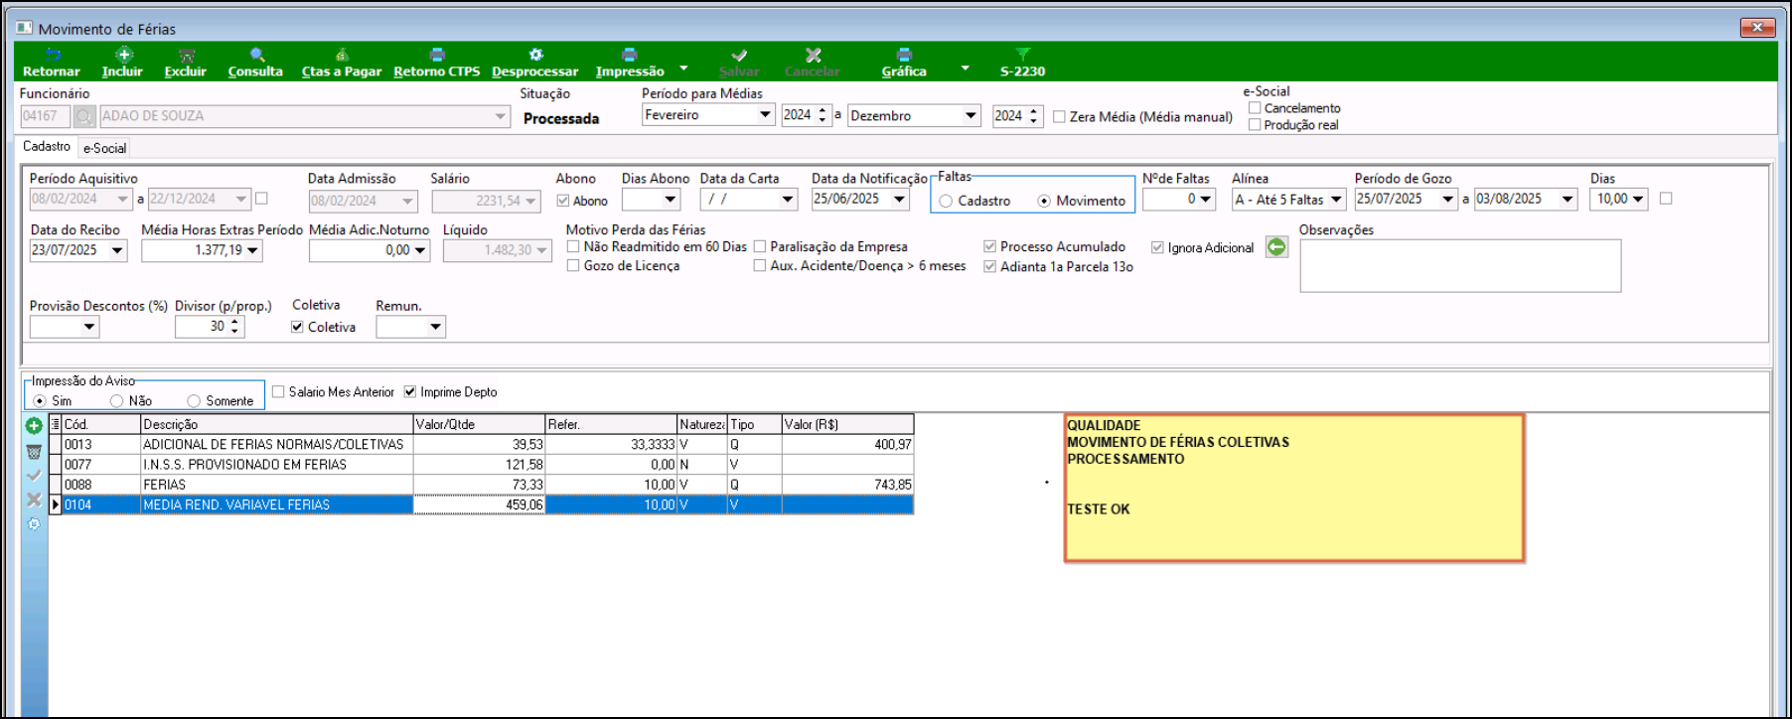Select the Não aviso radio button

pyautogui.click(x=117, y=401)
